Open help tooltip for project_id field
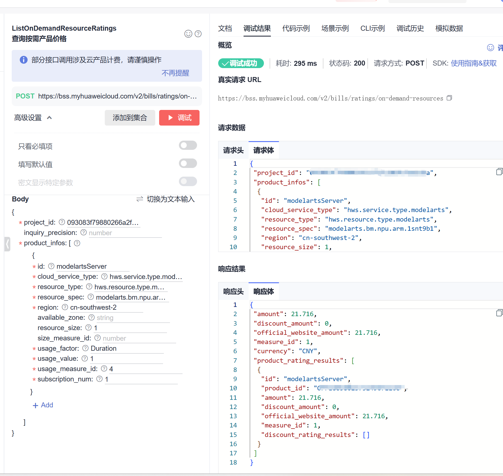Viewport: 503px width, 476px height. [x=62, y=222]
